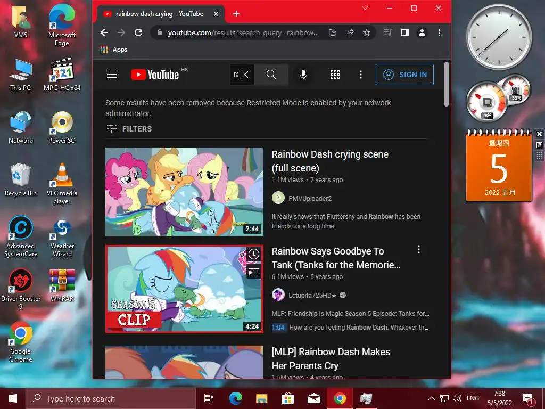Screen dimensions: 545x409
Task: Open YouTube settings three-dot menu
Action: 360,75
